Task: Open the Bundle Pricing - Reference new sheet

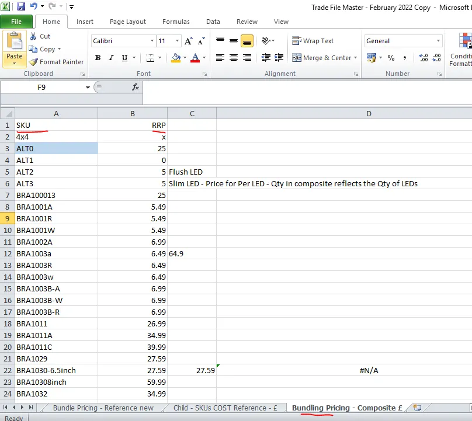Action: (x=103, y=408)
